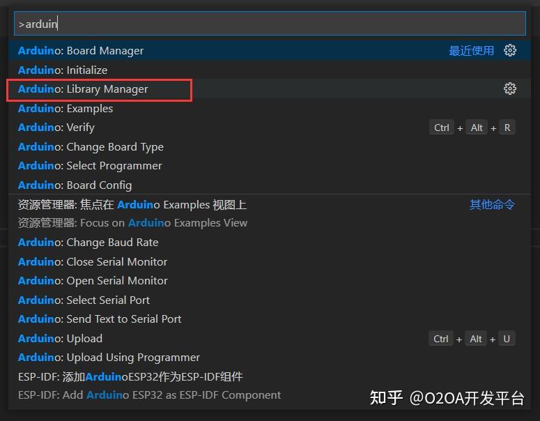
Task: Run Arduino: Send Text to Serial Port
Action: (x=270, y=319)
